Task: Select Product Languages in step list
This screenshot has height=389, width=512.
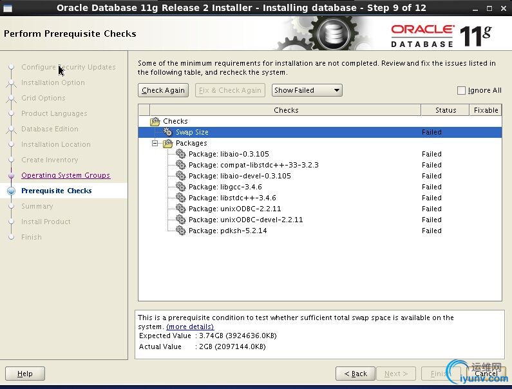Action: coord(54,113)
